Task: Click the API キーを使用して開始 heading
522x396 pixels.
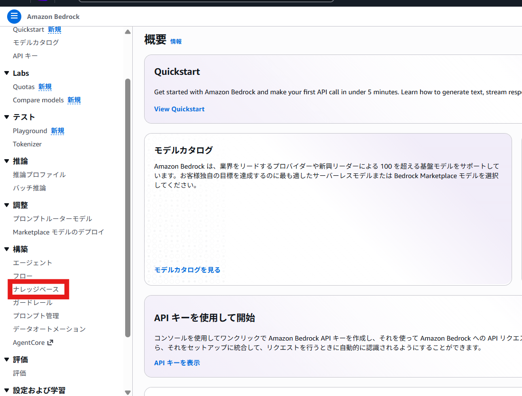Action: [x=204, y=318]
